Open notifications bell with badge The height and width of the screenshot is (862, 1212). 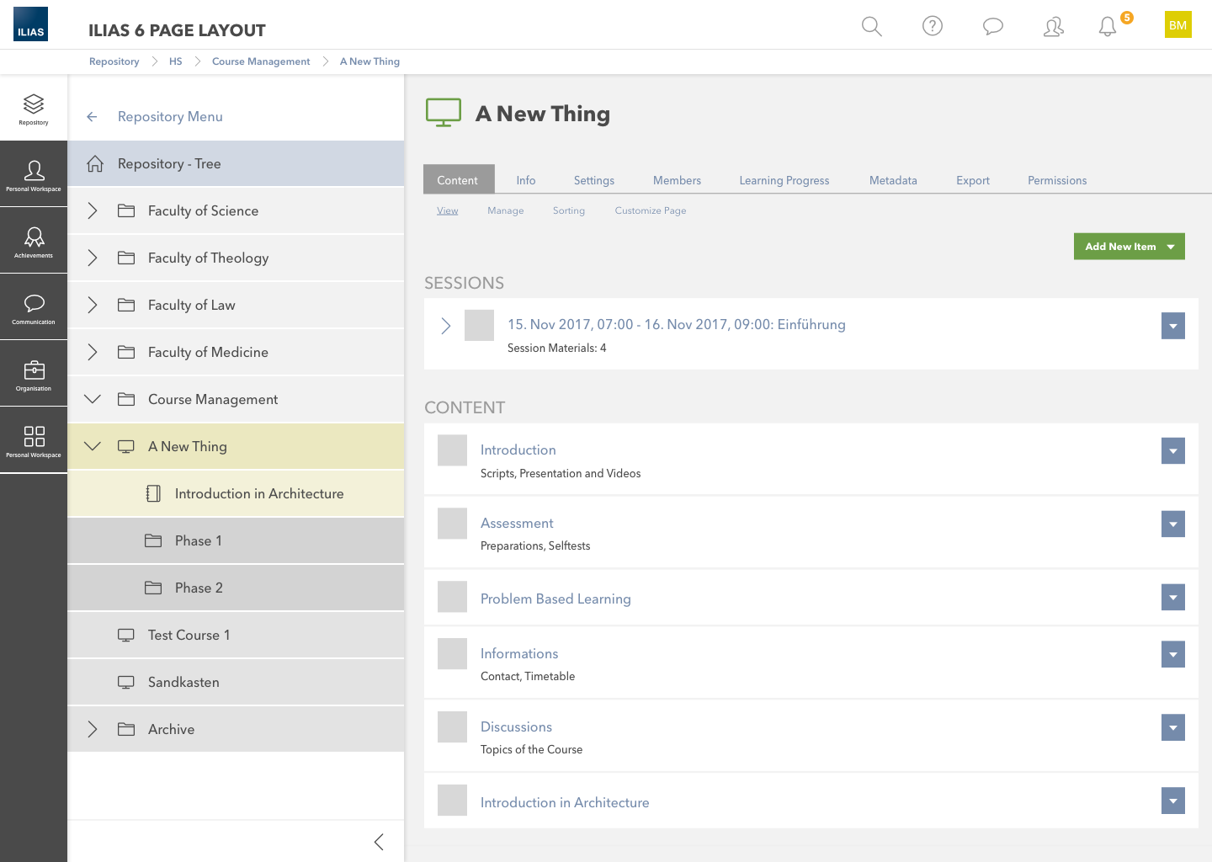pyautogui.click(x=1108, y=26)
